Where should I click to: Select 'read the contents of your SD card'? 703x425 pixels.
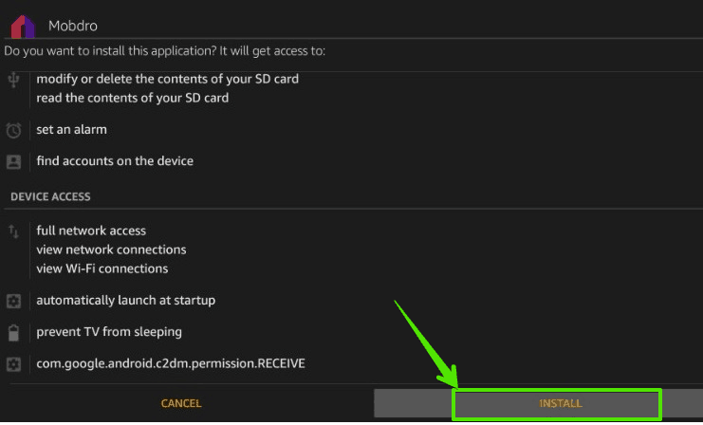coord(132,98)
